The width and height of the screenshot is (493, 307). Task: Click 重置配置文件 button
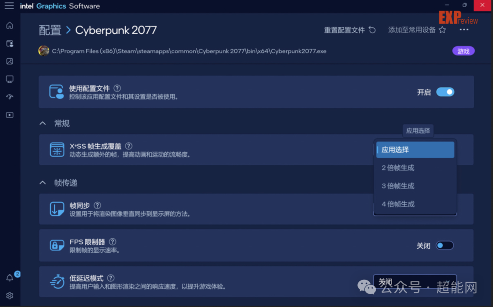pos(350,30)
